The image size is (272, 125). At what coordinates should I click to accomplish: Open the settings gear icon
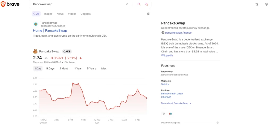[x=266, y=4]
